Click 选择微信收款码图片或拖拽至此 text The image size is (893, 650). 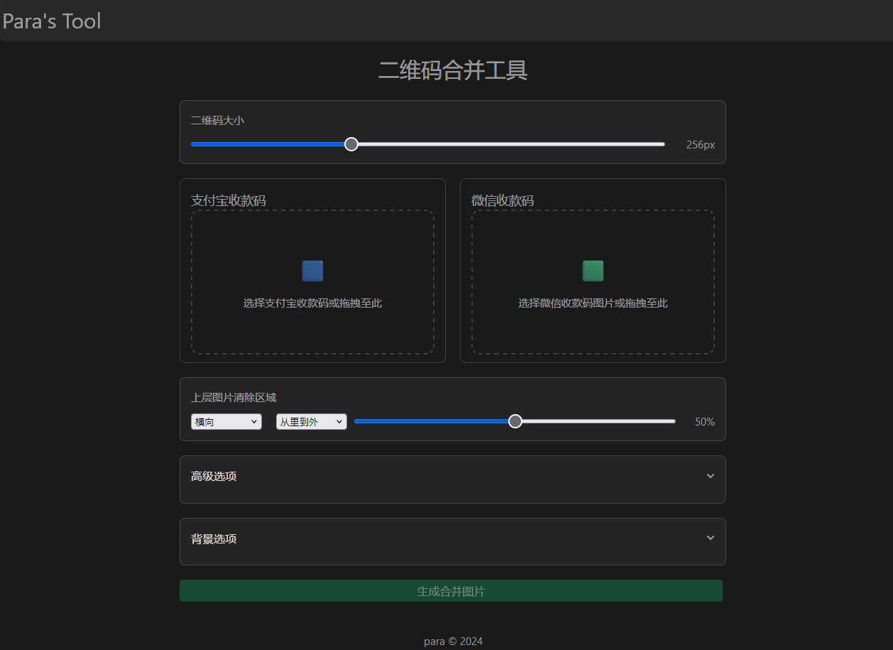(593, 303)
